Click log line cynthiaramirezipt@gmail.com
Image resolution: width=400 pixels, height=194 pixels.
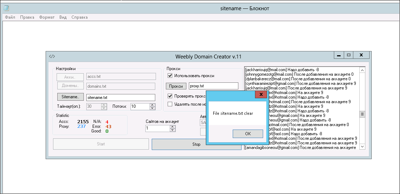coord(301,83)
